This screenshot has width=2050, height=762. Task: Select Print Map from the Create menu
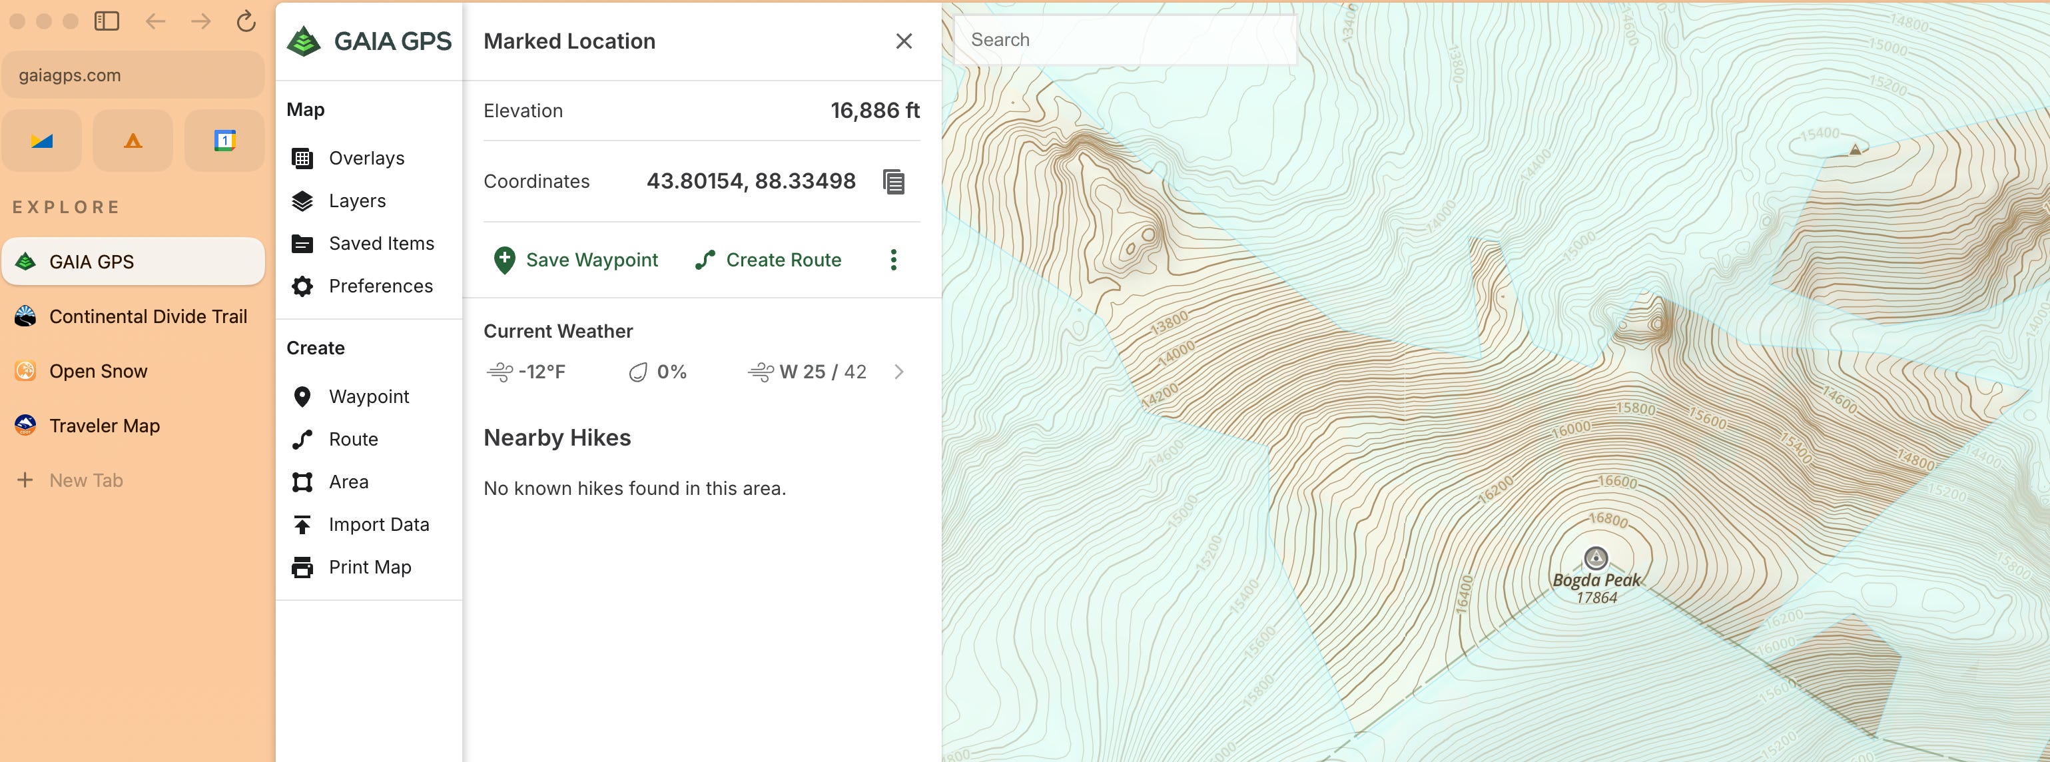click(368, 567)
